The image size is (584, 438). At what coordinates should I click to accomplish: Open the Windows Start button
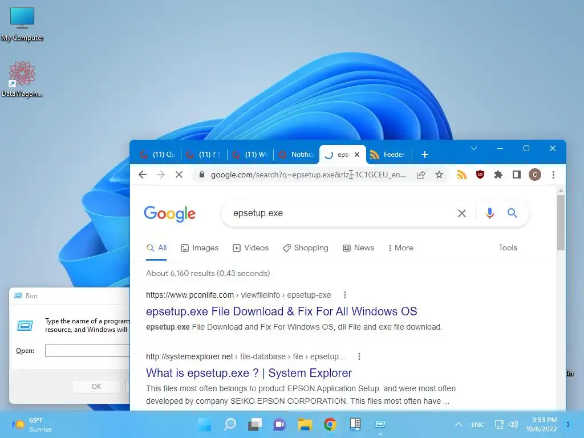pyautogui.click(x=205, y=424)
